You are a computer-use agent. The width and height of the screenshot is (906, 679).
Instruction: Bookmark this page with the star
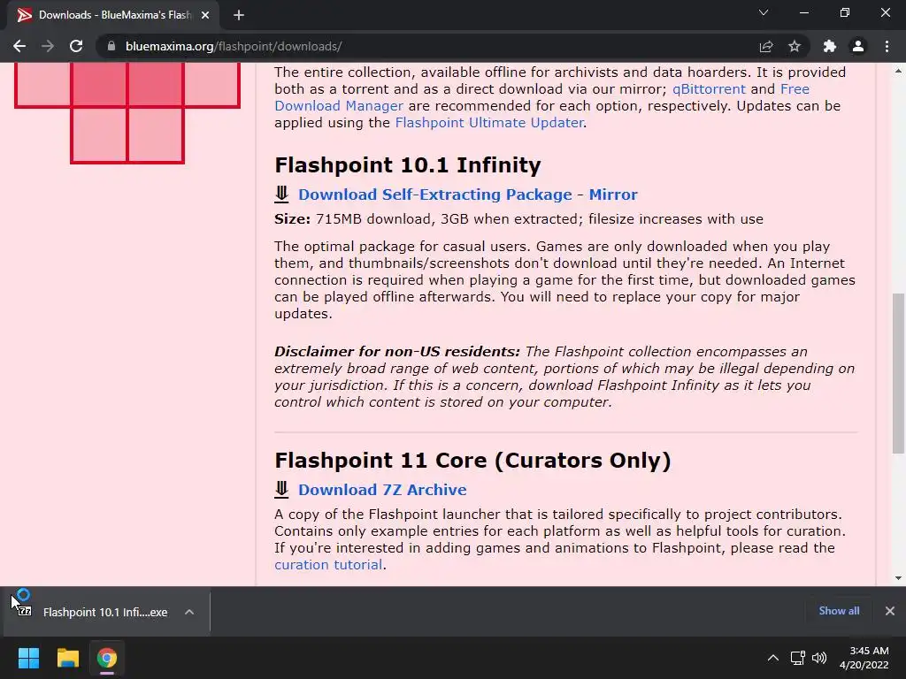coord(795,46)
